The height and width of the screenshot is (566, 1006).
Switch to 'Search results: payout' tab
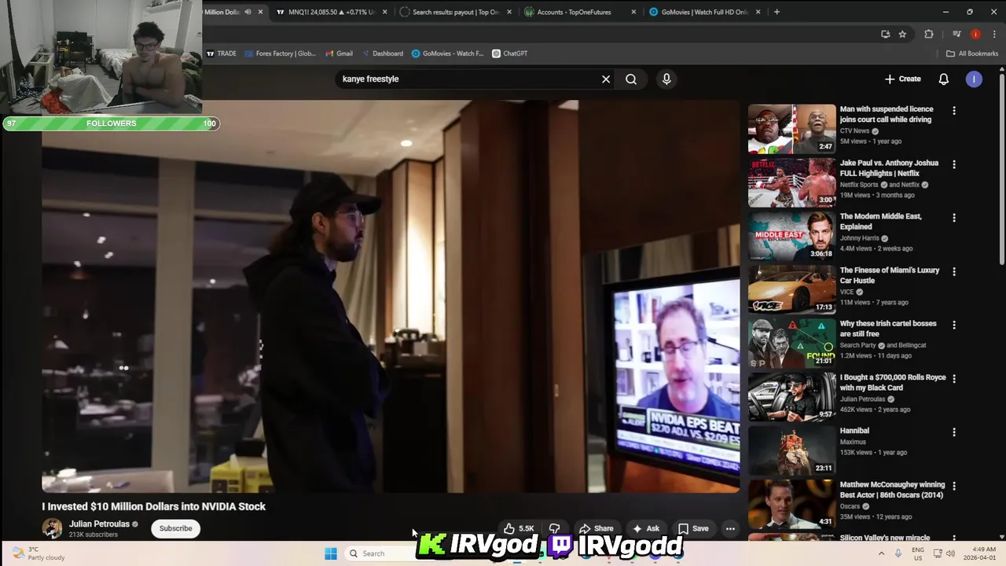[454, 12]
